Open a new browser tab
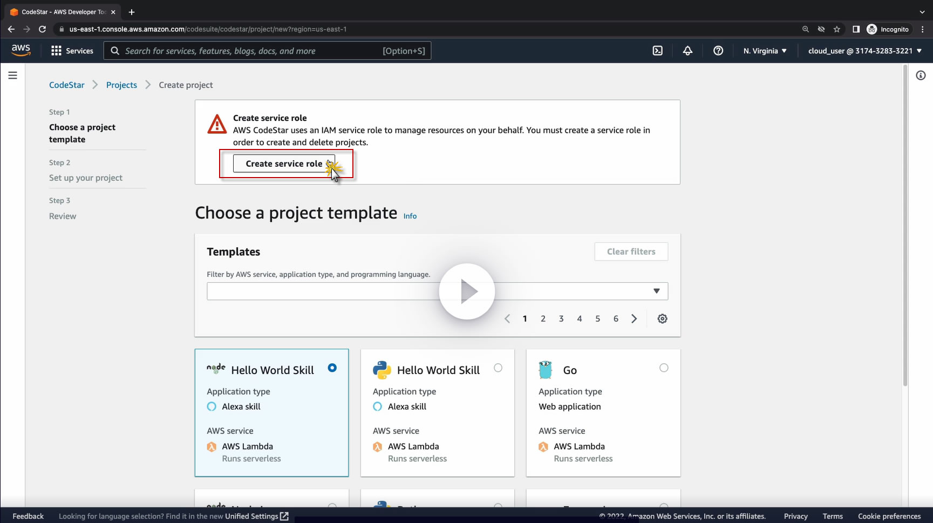 132,12
